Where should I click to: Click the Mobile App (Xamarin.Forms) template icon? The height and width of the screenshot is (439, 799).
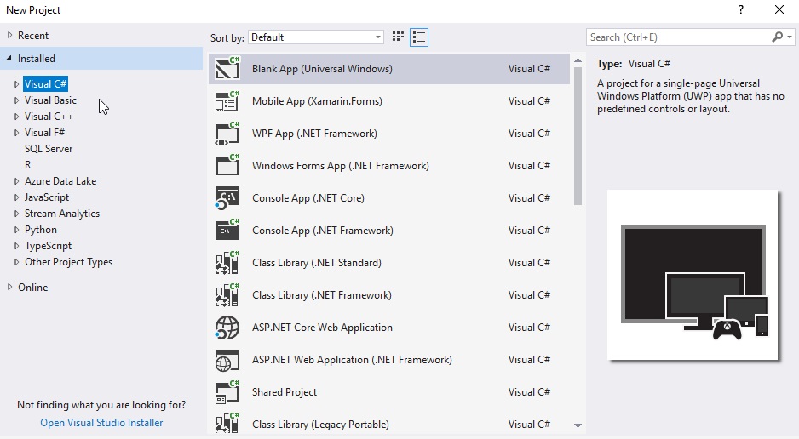[x=227, y=100]
